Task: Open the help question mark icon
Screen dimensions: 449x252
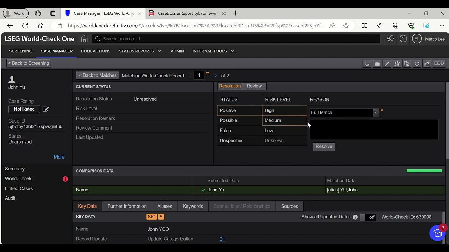Action: (x=403, y=39)
